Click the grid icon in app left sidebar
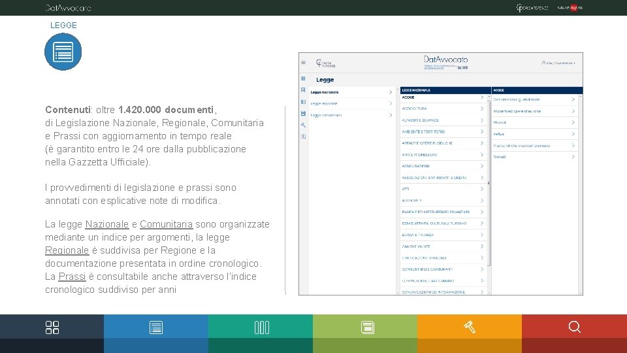 303,78
